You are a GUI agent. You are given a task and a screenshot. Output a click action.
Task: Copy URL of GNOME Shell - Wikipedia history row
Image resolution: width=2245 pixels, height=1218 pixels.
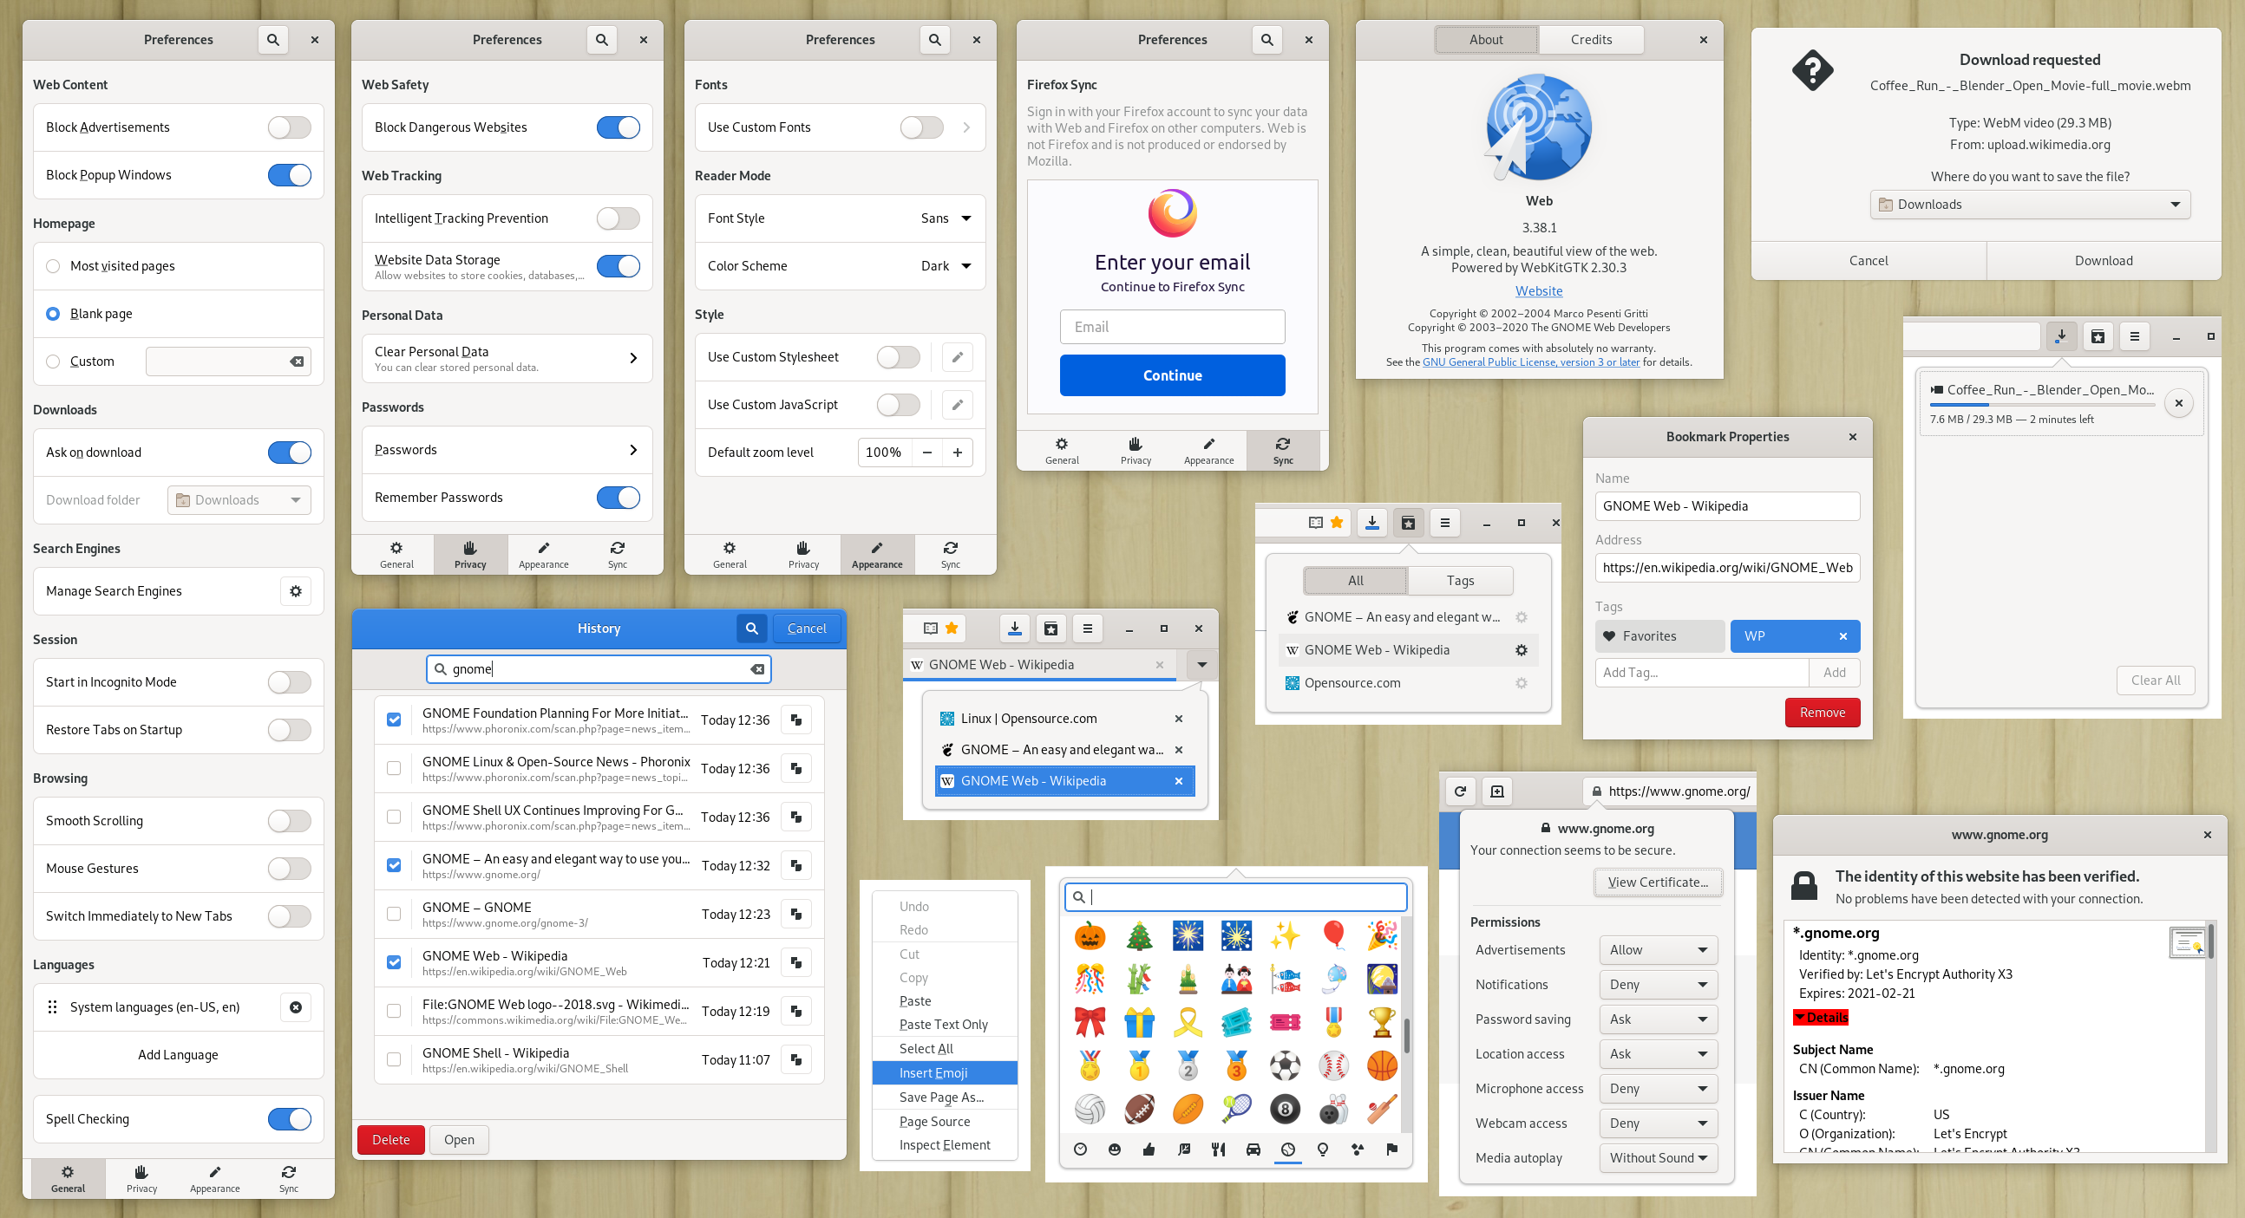(795, 1059)
